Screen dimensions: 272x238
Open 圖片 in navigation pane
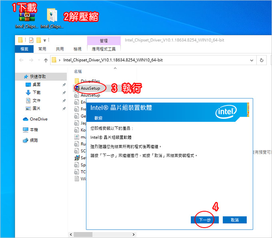coord(36,109)
